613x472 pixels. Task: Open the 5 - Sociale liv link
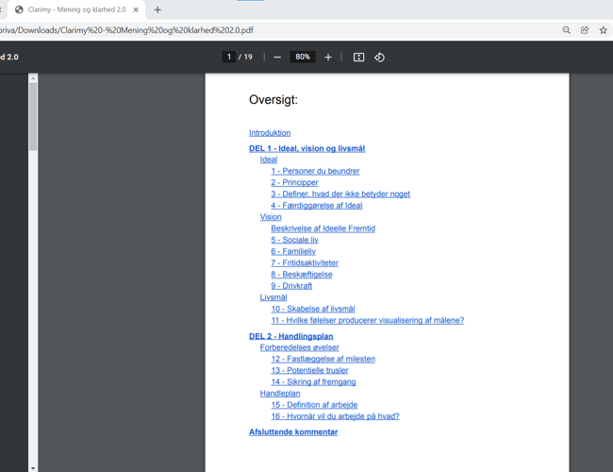[294, 240]
